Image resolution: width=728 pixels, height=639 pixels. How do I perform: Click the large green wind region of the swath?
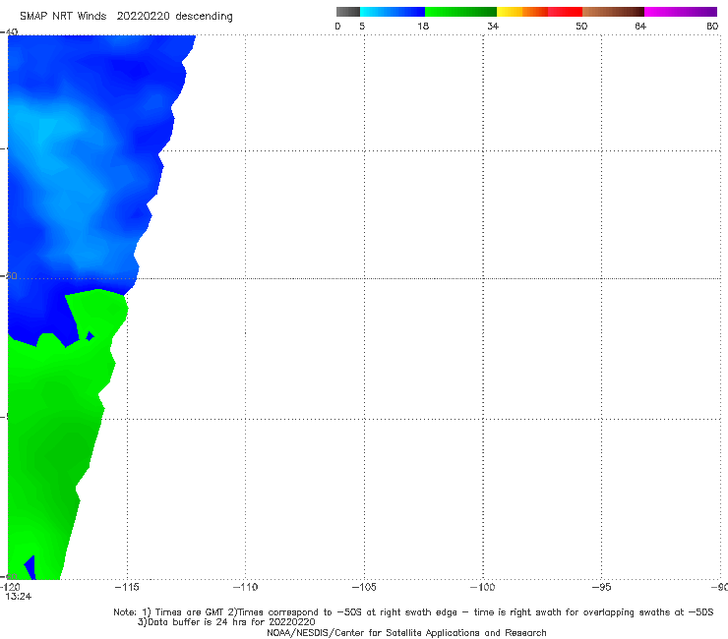(51, 440)
